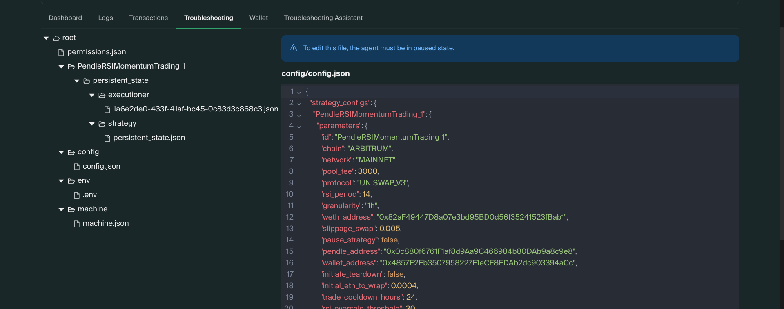Click the root folder icon
Image resolution: width=784 pixels, height=309 pixels.
pyautogui.click(x=56, y=38)
